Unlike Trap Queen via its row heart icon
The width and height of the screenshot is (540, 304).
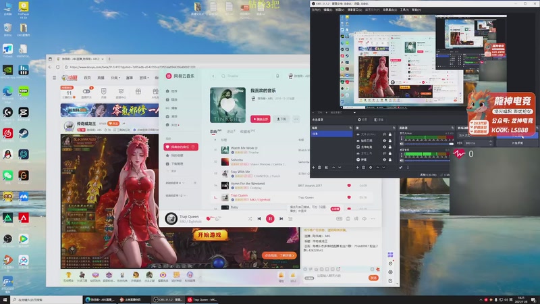(349, 197)
